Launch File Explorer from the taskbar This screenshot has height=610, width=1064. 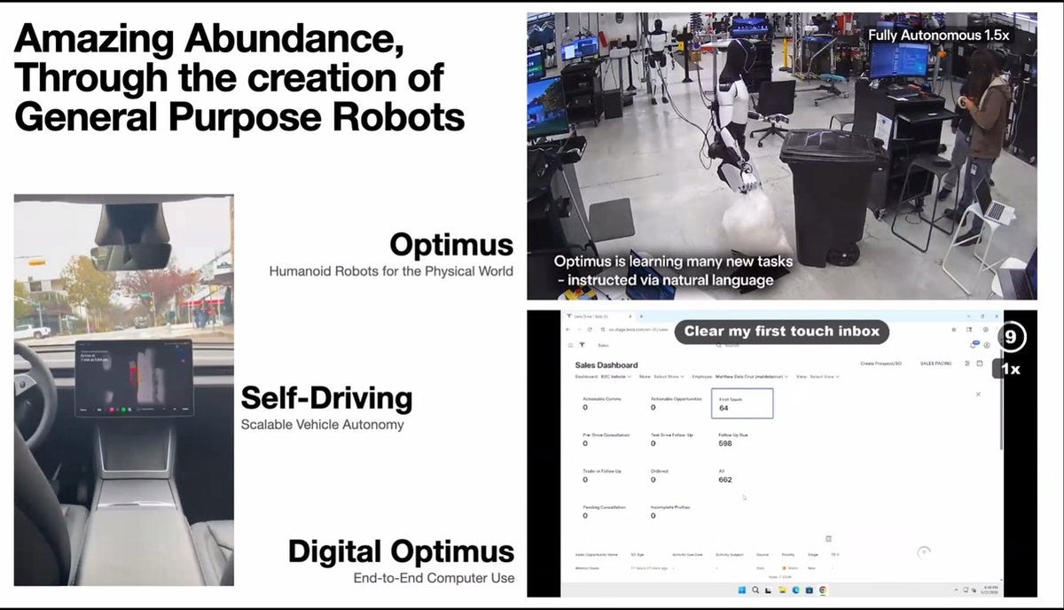click(x=782, y=590)
